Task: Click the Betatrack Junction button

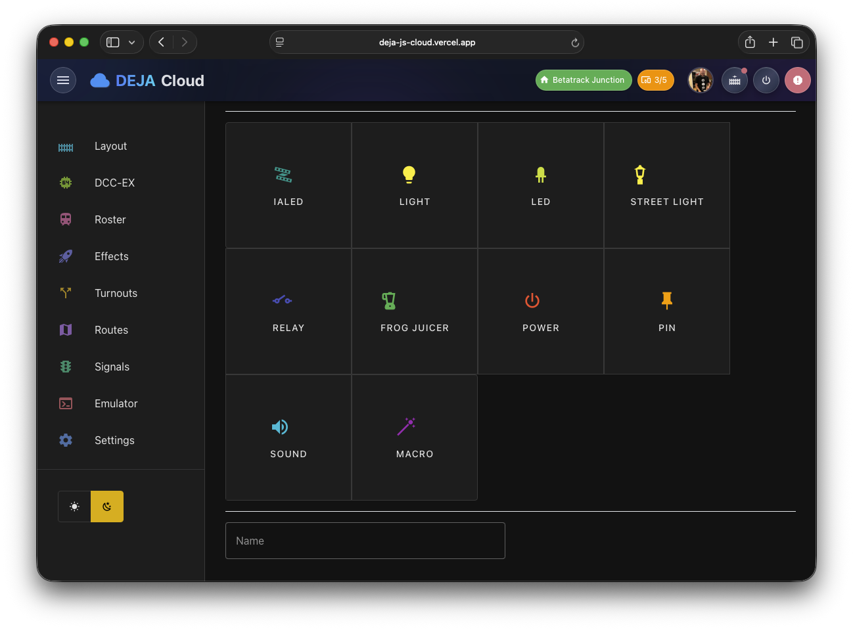Action: tap(583, 79)
